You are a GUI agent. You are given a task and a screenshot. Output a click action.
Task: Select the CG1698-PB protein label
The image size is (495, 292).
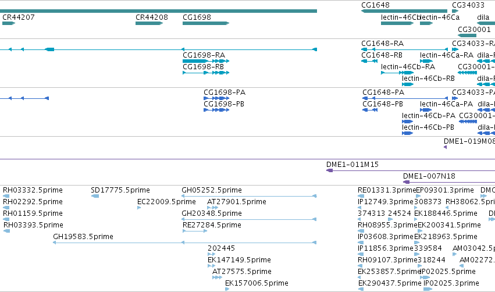point(224,104)
